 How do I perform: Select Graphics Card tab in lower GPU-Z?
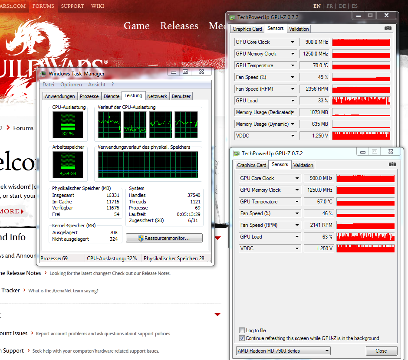pyautogui.click(x=252, y=165)
